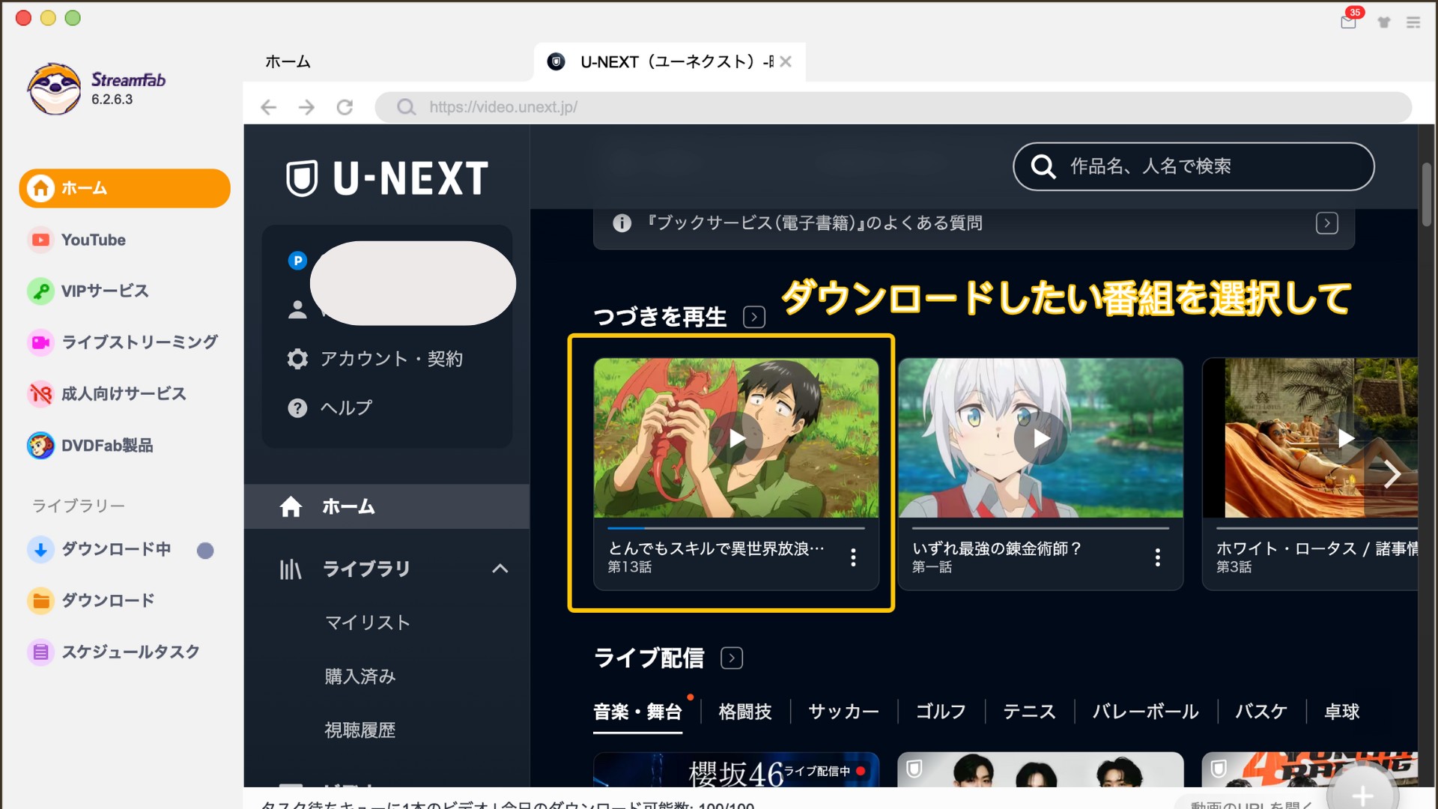Select VIPサービス in the sidebar
Viewport: 1438px width, 809px height.
(x=103, y=291)
